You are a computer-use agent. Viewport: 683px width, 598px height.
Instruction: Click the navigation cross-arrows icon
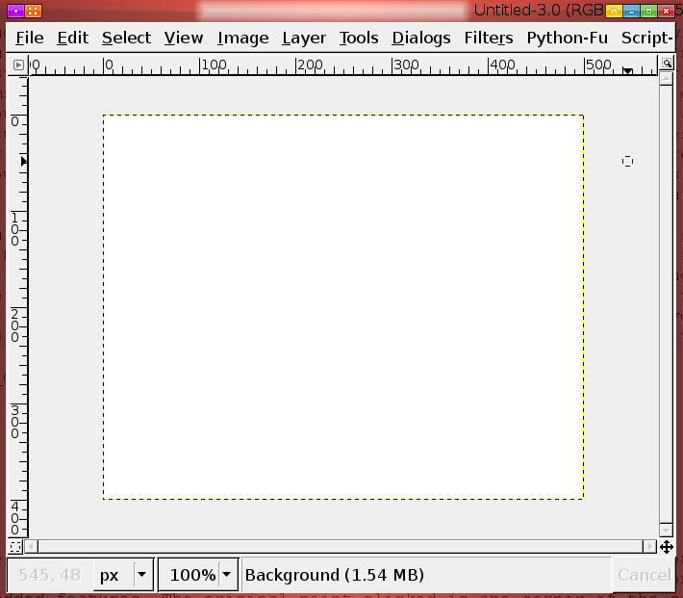pyautogui.click(x=666, y=547)
